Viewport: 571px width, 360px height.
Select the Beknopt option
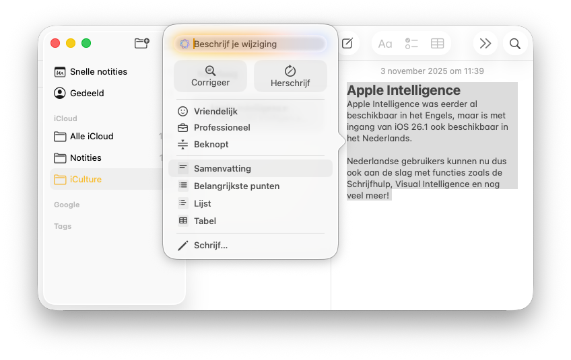point(211,145)
